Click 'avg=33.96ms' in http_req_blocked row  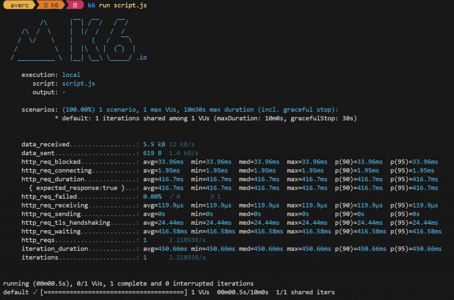tap(163, 162)
